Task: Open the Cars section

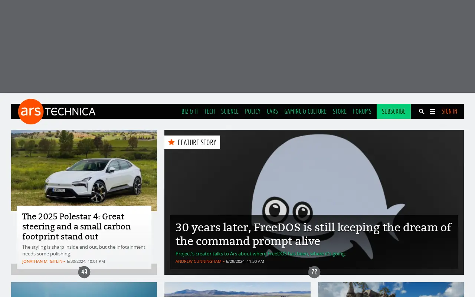Action: pyautogui.click(x=272, y=111)
